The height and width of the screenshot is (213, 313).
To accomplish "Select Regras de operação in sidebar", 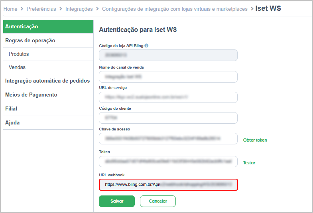I will (x=48, y=41).
